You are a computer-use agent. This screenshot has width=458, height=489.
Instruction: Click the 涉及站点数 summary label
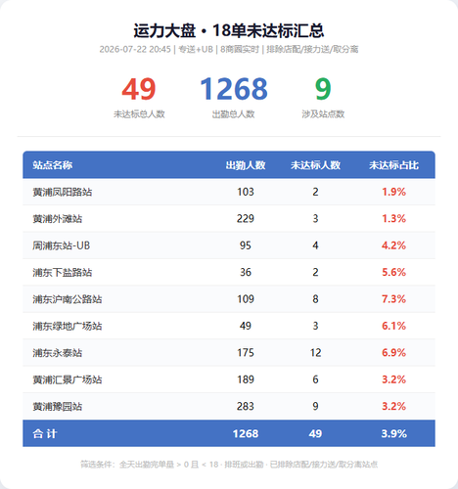323,114
